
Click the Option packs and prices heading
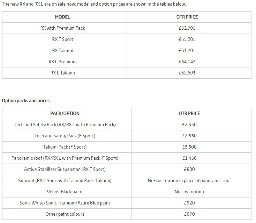coord(26,101)
